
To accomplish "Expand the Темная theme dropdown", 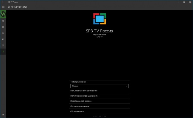I will click(99, 86).
